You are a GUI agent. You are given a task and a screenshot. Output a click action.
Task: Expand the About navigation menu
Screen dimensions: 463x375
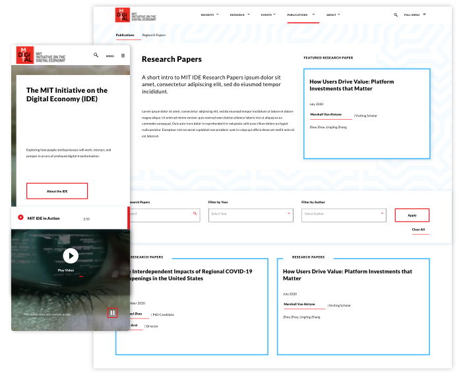point(333,14)
